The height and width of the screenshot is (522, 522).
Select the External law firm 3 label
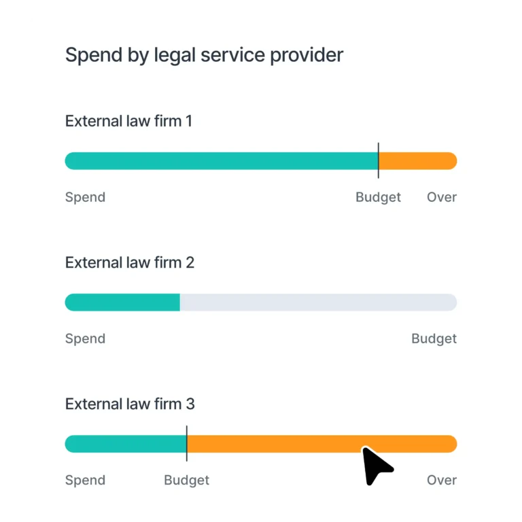130,404
